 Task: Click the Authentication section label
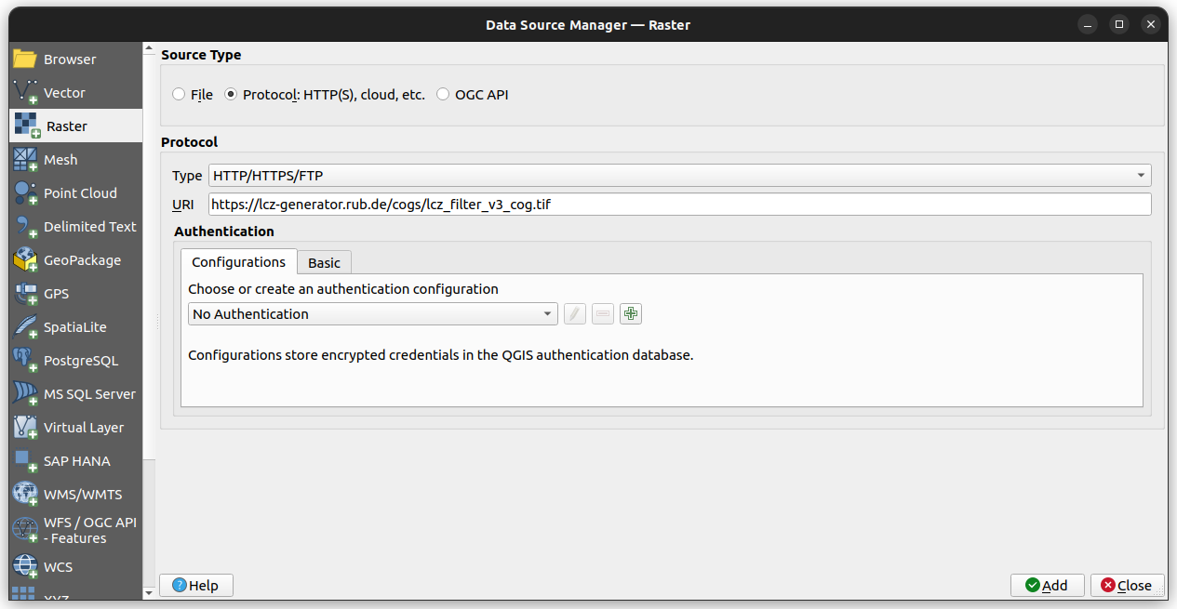pos(224,232)
